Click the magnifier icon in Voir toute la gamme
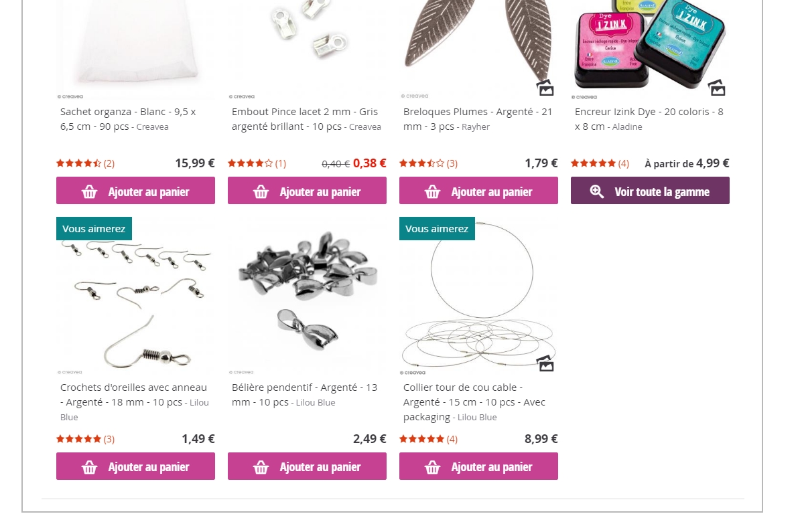800x522 pixels. [x=597, y=191]
